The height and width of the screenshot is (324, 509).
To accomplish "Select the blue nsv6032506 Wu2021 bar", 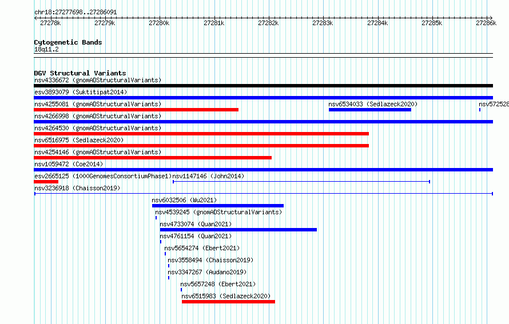I will coord(218,206).
